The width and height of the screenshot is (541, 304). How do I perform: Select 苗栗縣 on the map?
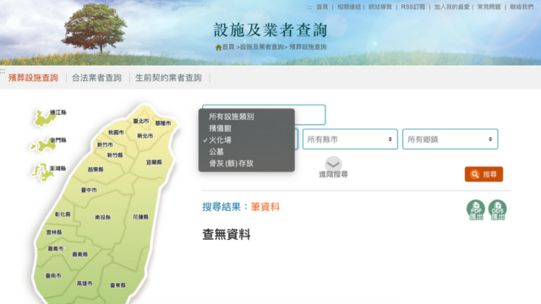tap(96, 169)
